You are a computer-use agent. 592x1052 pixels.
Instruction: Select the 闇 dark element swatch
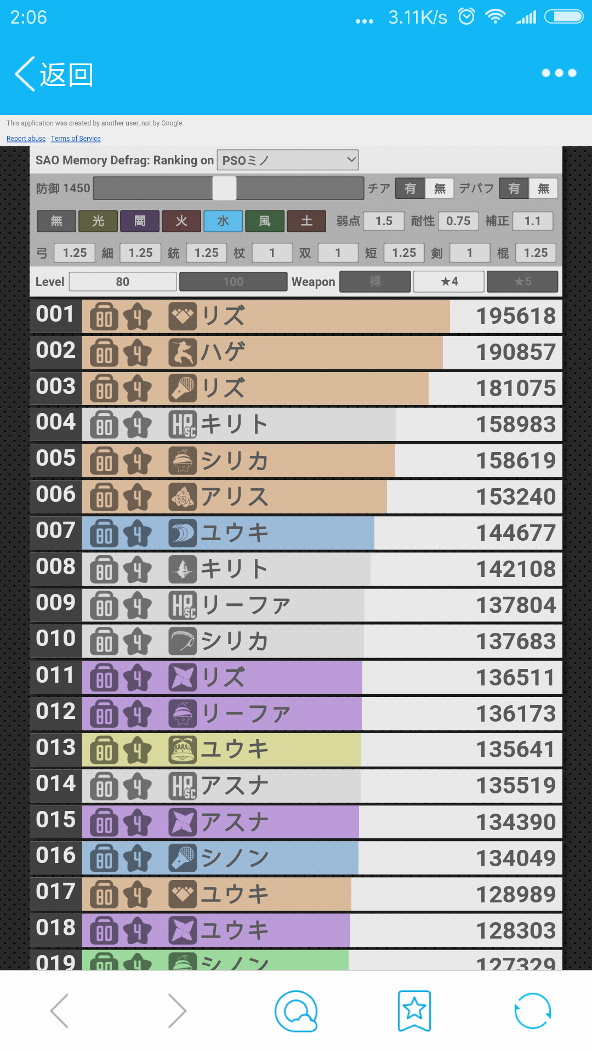click(x=140, y=221)
